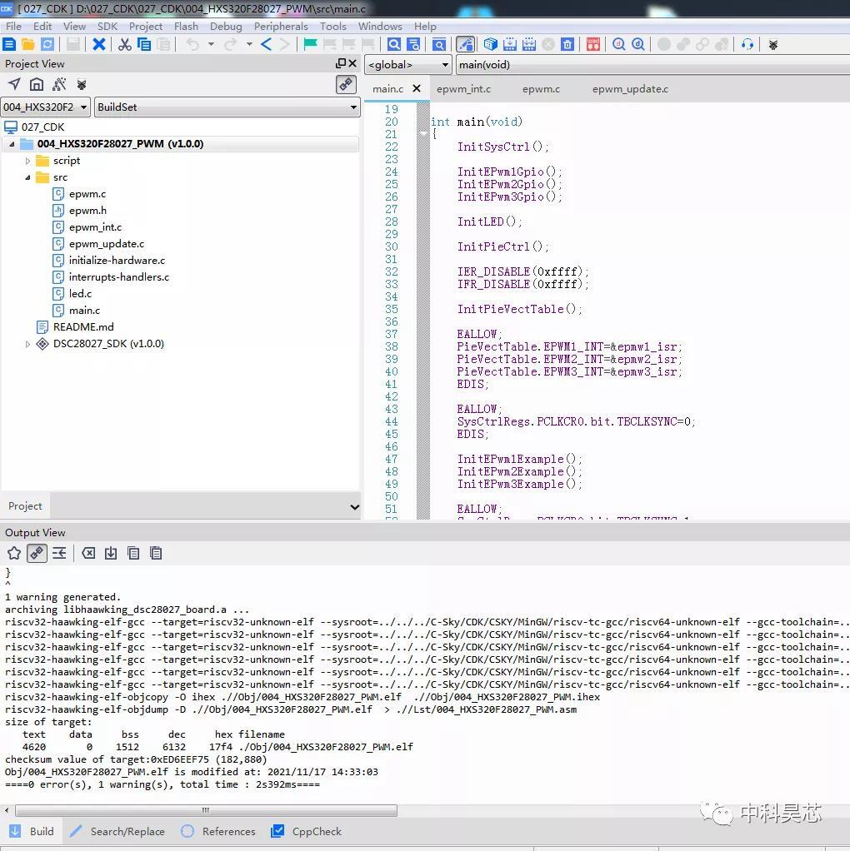The width and height of the screenshot is (850, 851).
Task: Click the navigate back arrow icon
Action: coord(266,44)
